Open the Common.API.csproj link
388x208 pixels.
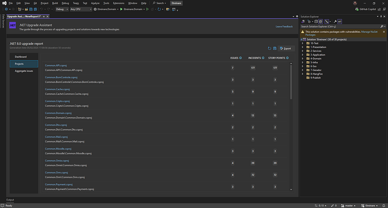56,65
